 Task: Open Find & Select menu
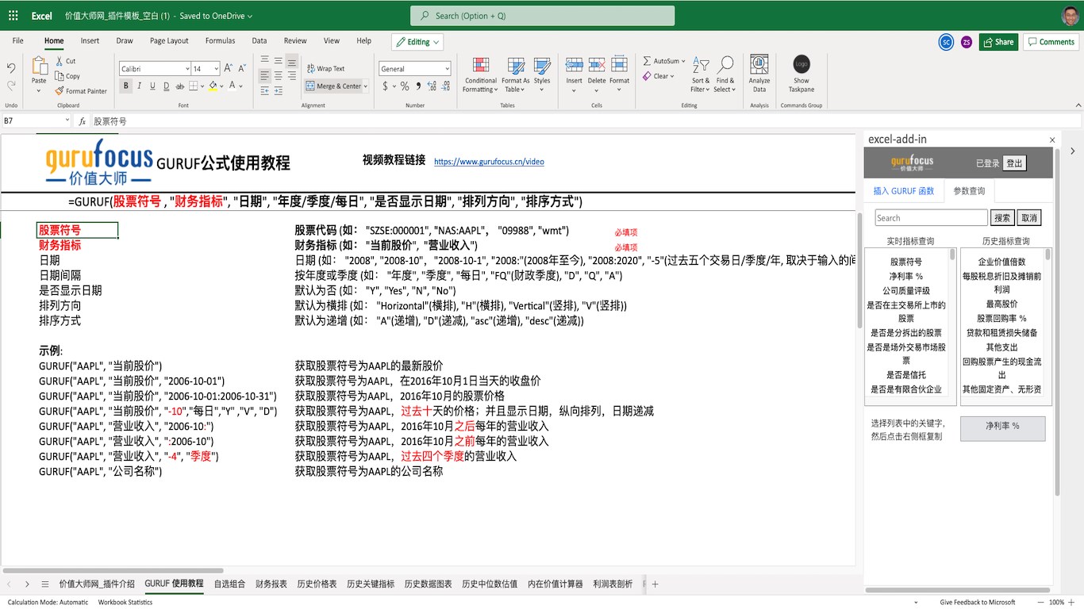pyautogui.click(x=725, y=75)
